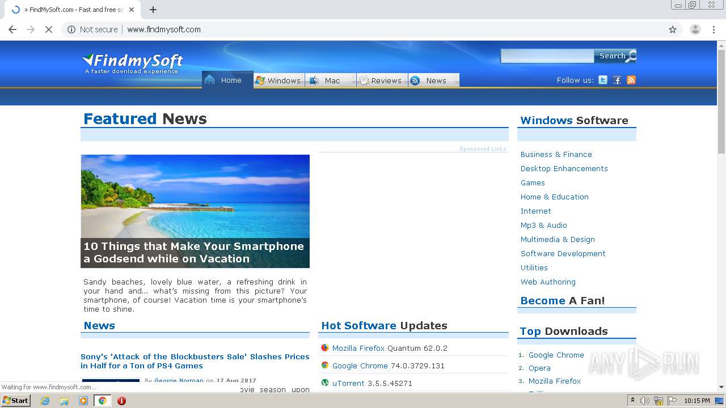The width and height of the screenshot is (726, 408).
Task: Open Home & Education category
Action: [x=555, y=197]
